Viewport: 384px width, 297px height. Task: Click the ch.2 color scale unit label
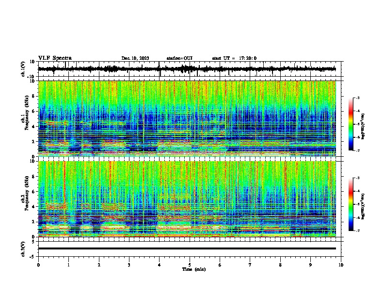(x=363, y=206)
